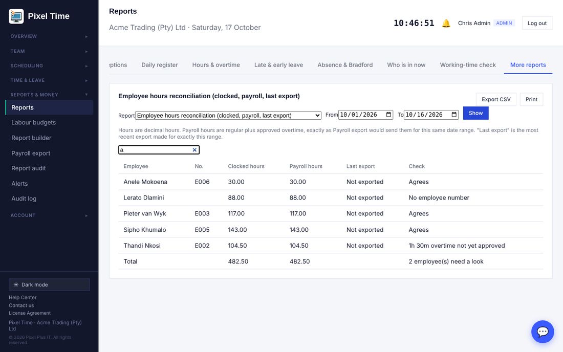
Task: Expand the Account sidebar section
Action: pos(49,215)
